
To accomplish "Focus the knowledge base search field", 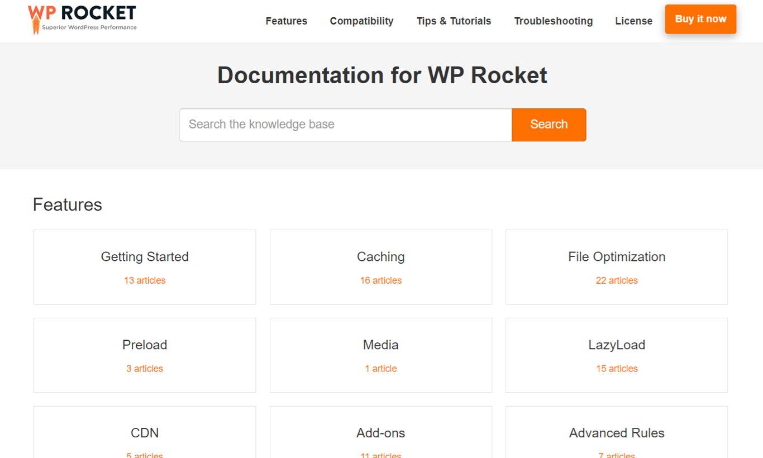I will point(345,125).
